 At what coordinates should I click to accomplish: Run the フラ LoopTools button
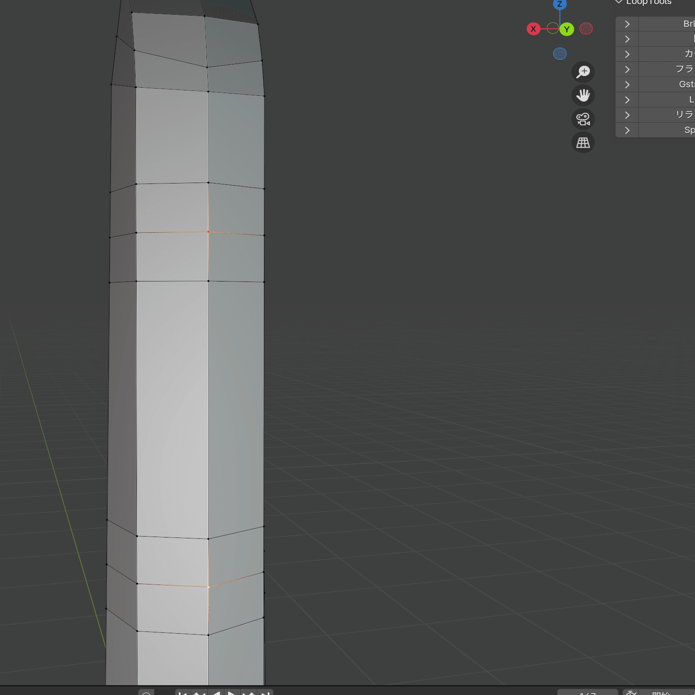(667, 69)
